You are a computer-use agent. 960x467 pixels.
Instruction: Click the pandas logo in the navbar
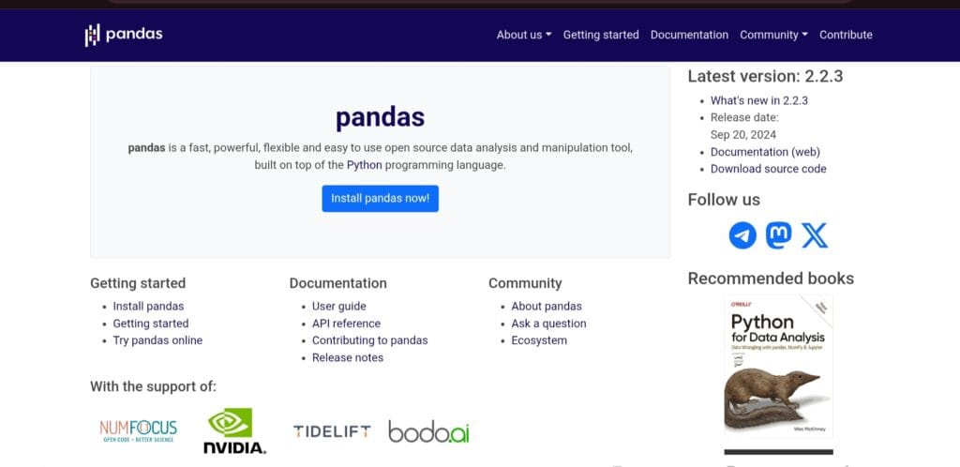pyautogui.click(x=124, y=35)
